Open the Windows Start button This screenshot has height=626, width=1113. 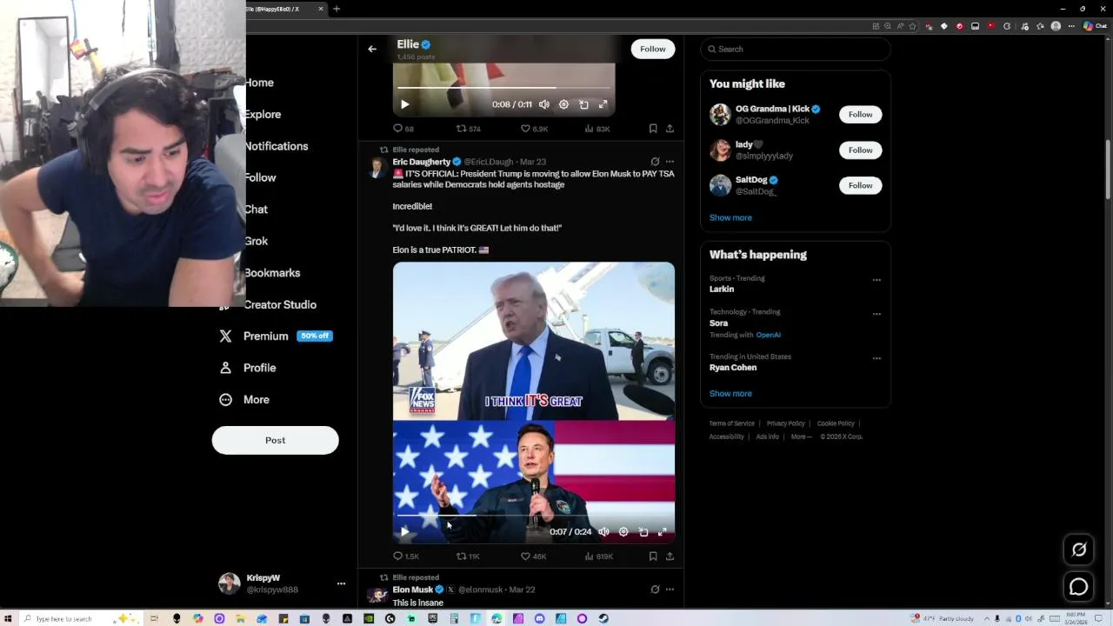[x=8, y=618]
